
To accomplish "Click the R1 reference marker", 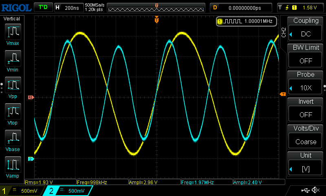I will point(31,97).
